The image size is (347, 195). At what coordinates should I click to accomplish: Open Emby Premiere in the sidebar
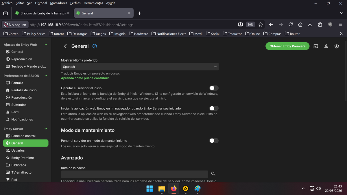[26, 158]
